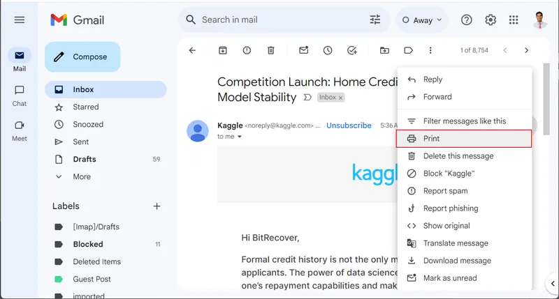
Task: Show search options filter icon
Action: [x=375, y=20]
